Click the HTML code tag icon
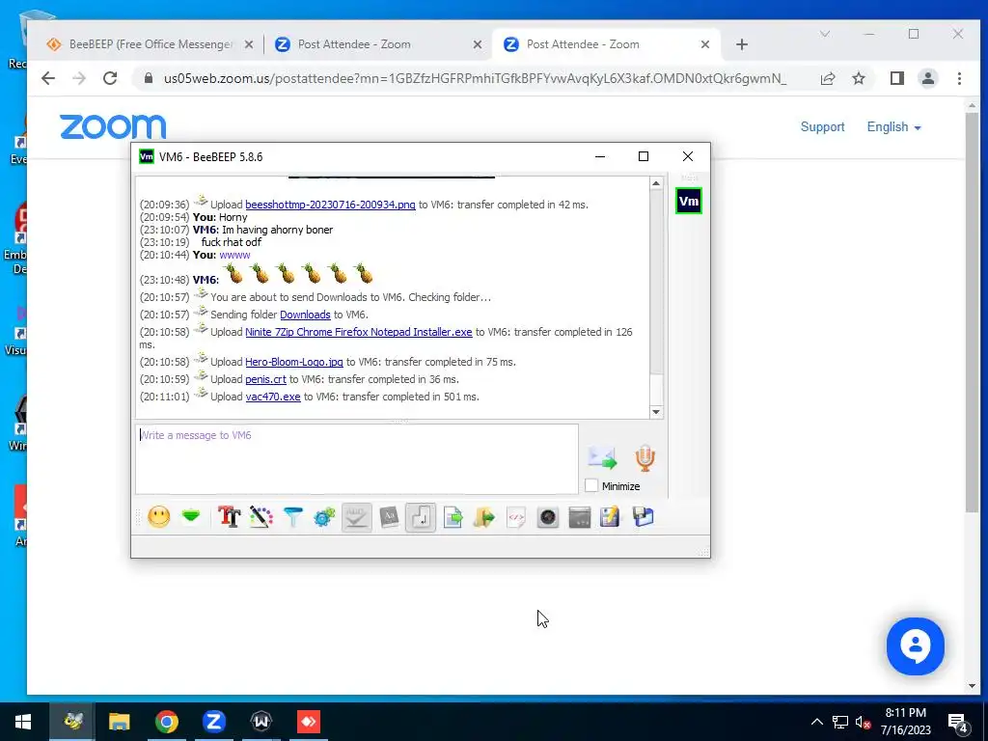Viewport: 988px width, 741px height. click(516, 517)
